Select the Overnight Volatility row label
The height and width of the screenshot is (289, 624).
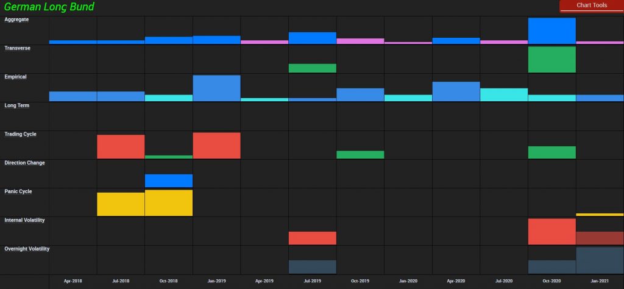[x=27, y=249]
